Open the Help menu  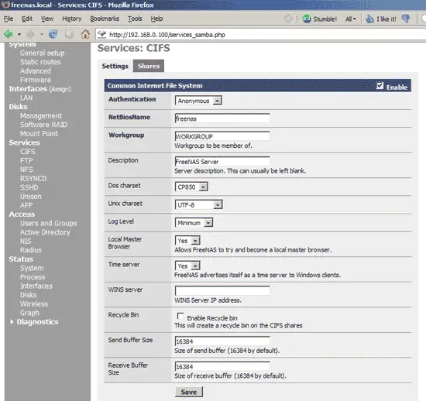coord(156,19)
